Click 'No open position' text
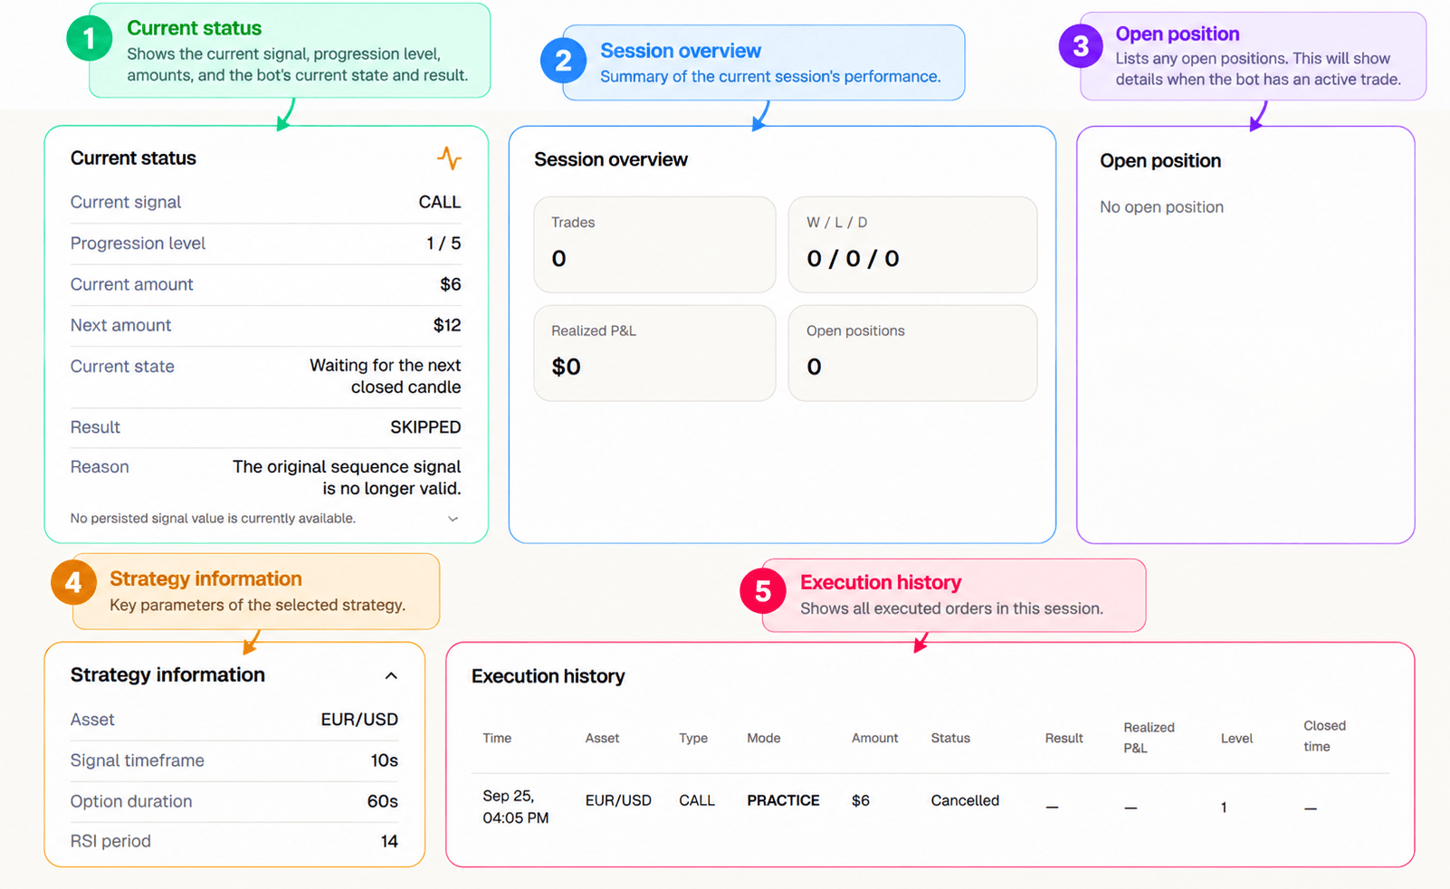Image resolution: width=1450 pixels, height=889 pixels. coord(1161,207)
